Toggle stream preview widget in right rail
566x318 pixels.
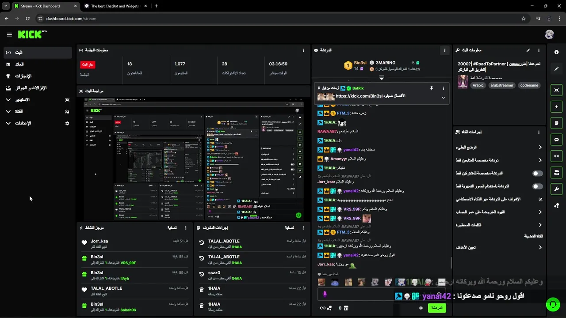click(556, 90)
